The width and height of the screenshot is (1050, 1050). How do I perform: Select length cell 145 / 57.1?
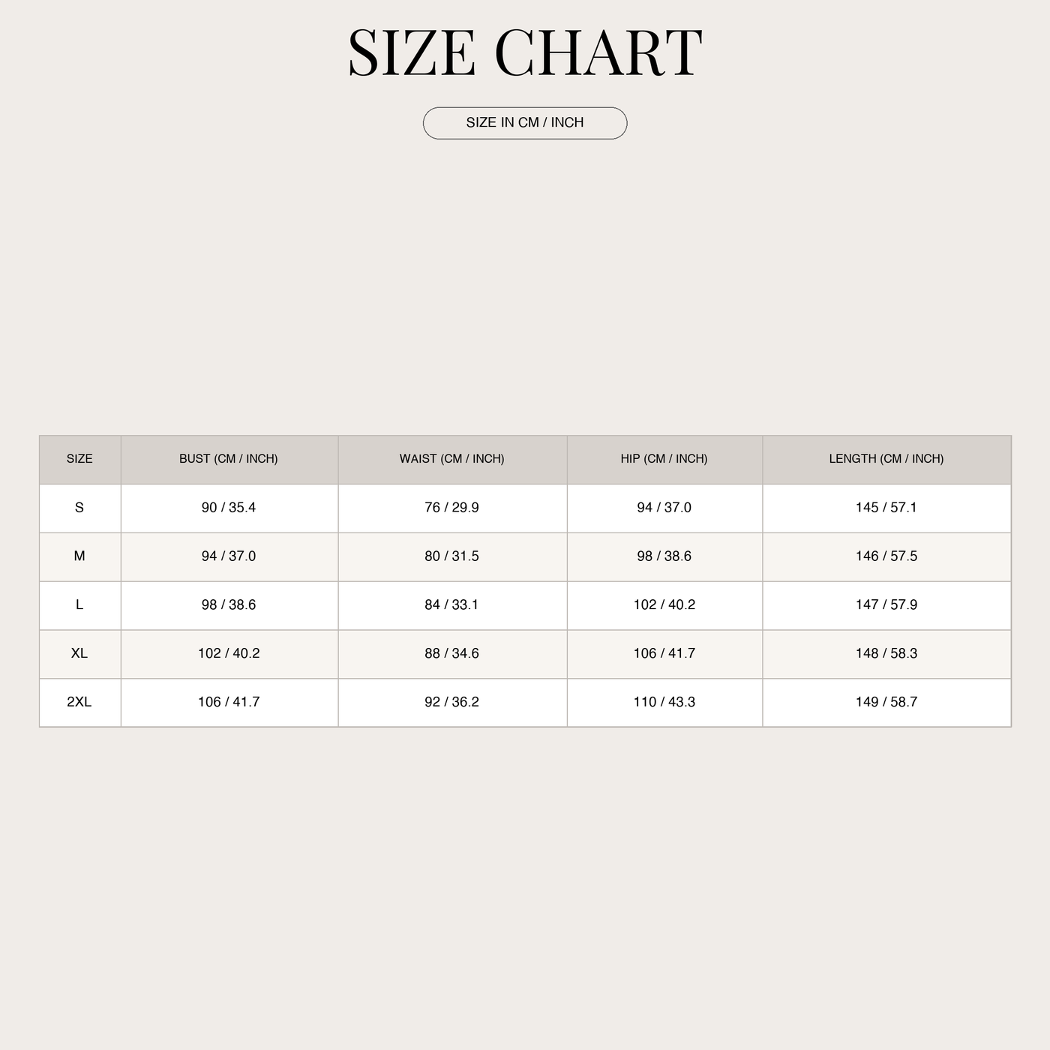[x=886, y=508]
